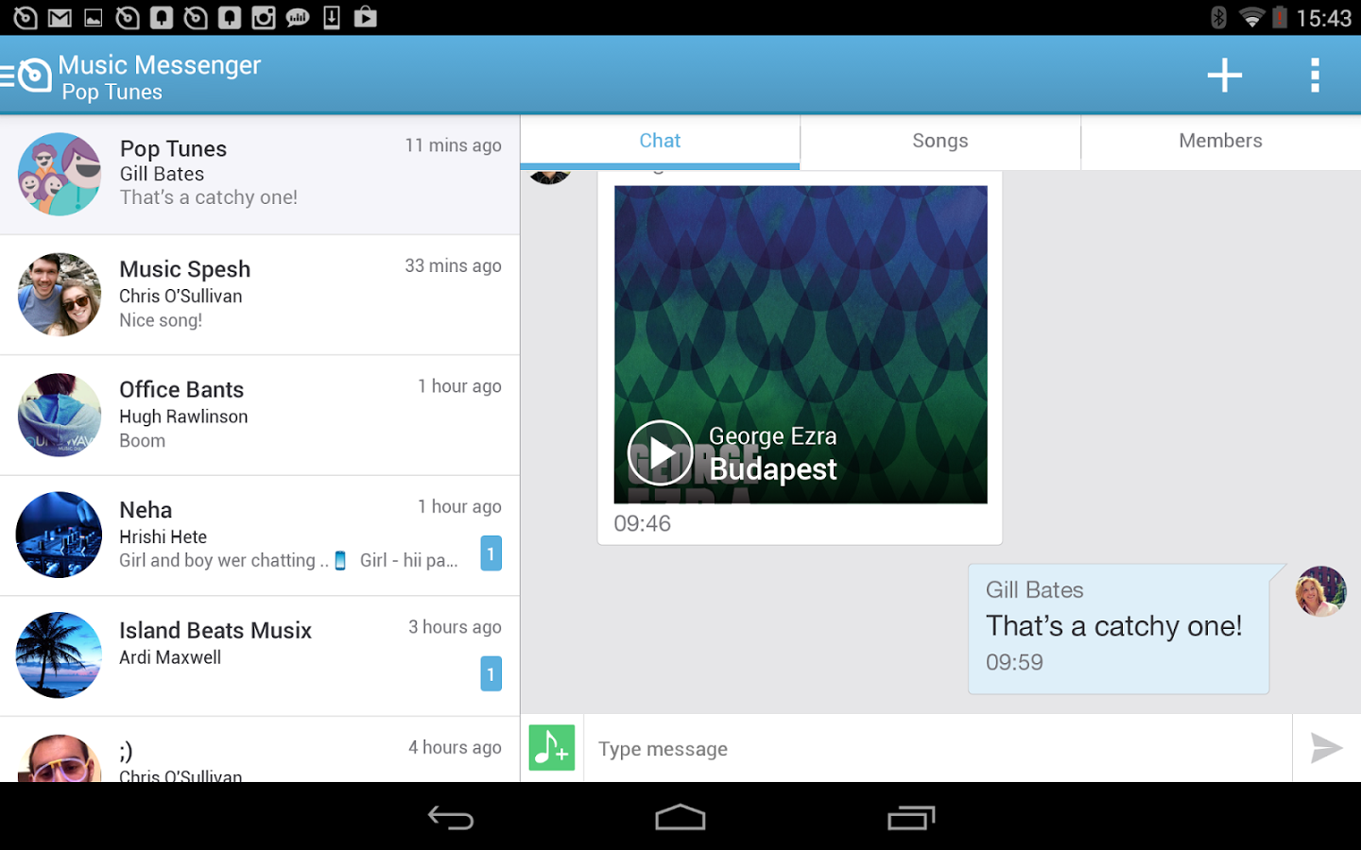Tap the Music Spesh couple avatar
The height and width of the screenshot is (850, 1361).
click(60, 295)
